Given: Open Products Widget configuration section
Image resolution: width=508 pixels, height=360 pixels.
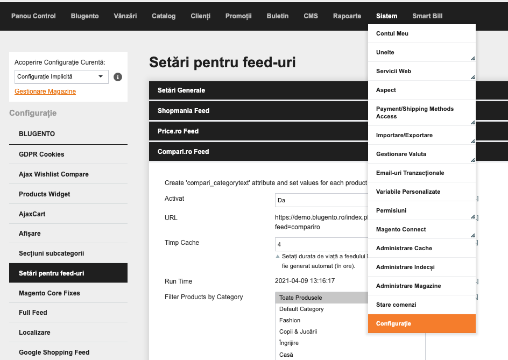Looking at the screenshot, I should [68, 194].
